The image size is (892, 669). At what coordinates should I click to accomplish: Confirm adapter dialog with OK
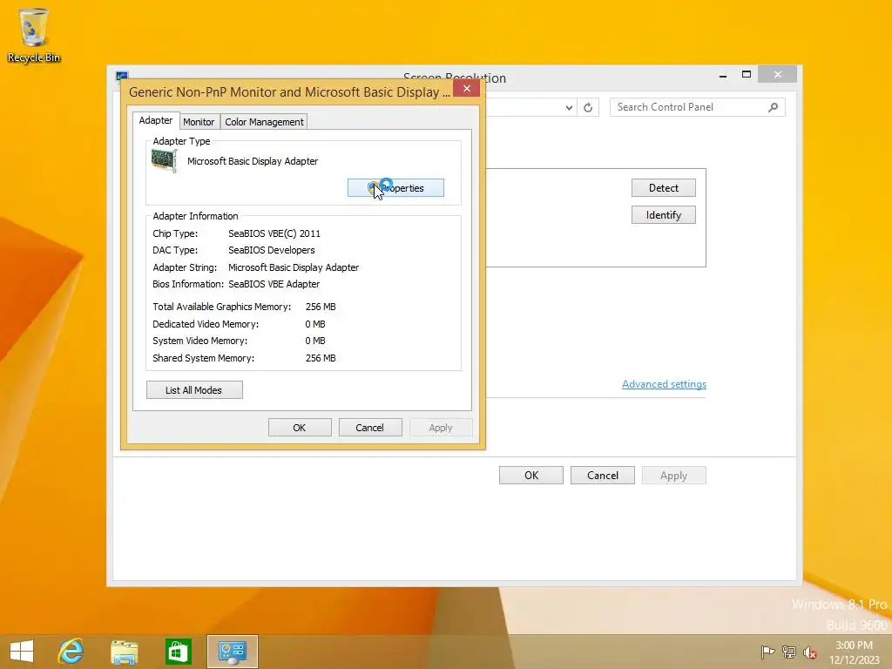[x=300, y=427]
